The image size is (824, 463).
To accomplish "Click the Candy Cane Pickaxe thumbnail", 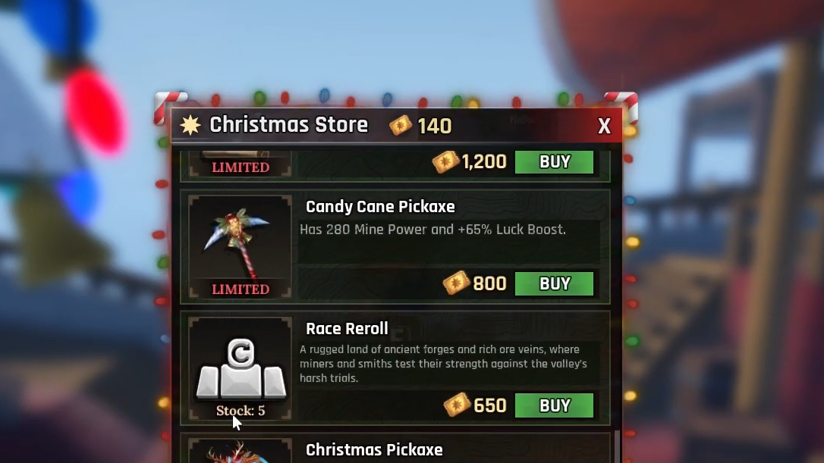I will pos(240,247).
